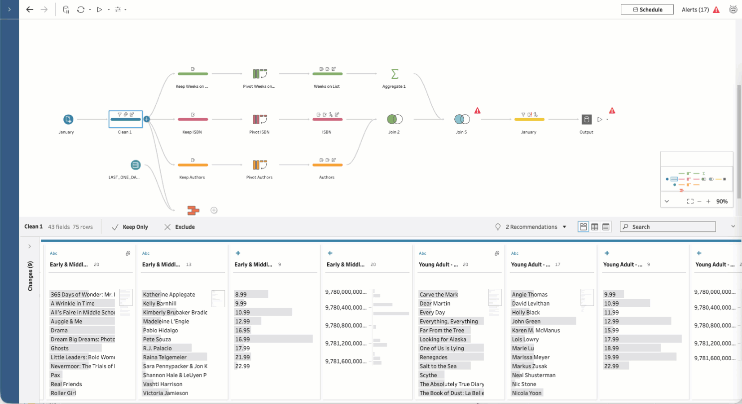Switch to data grid view
The image size is (742, 404).
tap(594, 227)
